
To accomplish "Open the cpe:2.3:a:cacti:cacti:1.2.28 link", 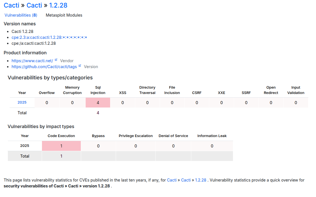I will pos(49,37).
